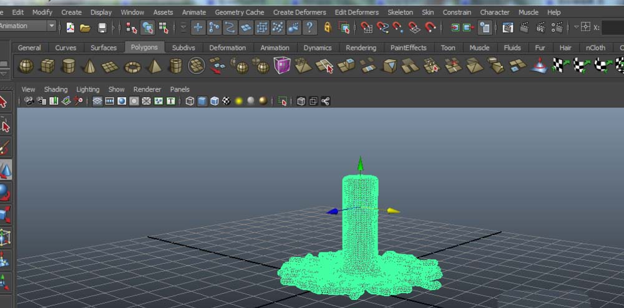Click the blue Z-axis manipulator arrow
The height and width of the screenshot is (308, 624).
pos(333,211)
